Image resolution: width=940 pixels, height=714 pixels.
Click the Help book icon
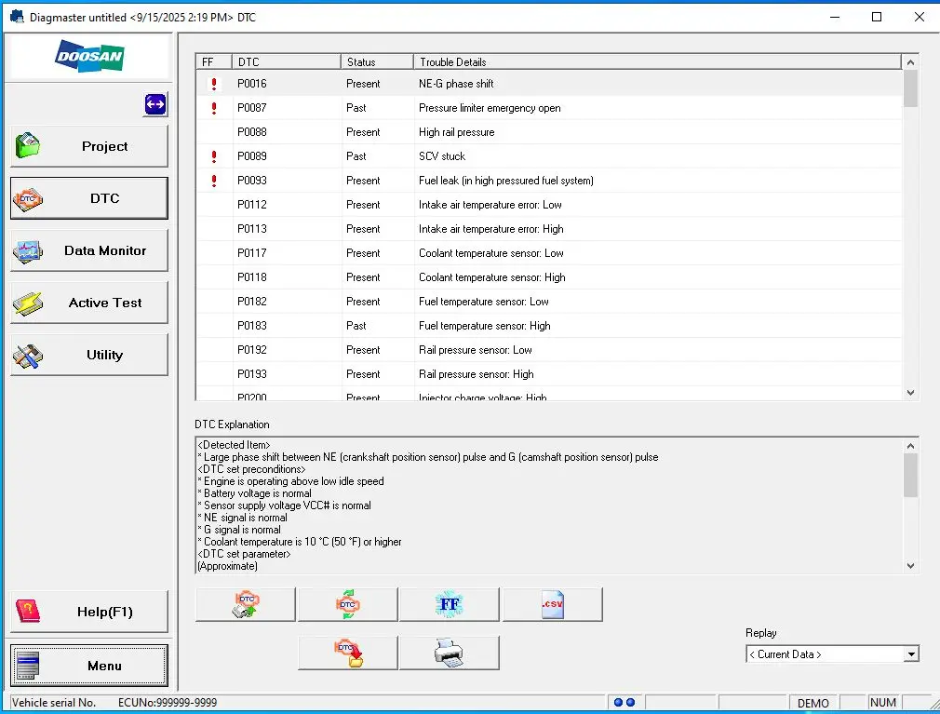28,612
